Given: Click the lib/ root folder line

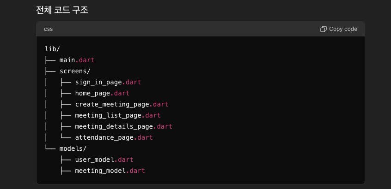Looking at the screenshot, I should (x=53, y=49).
